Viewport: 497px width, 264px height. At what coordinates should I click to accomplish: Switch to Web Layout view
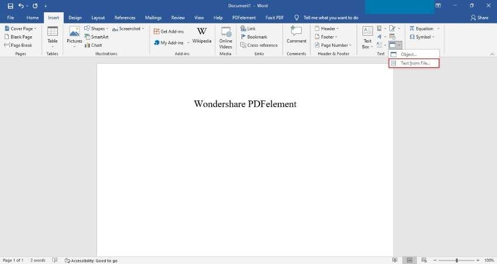pyautogui.click(x=424, y=260)
